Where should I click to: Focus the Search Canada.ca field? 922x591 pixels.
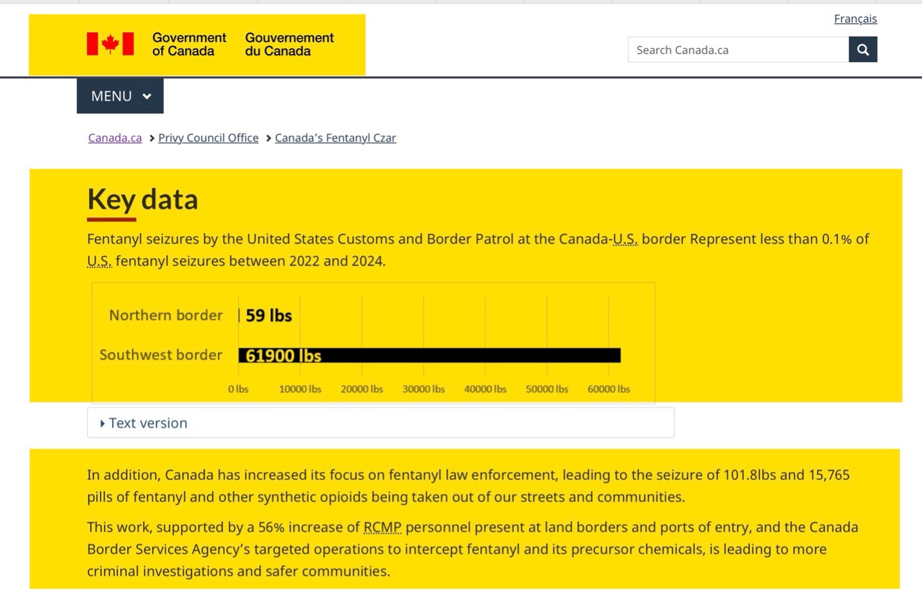click(x=738, y=50)
